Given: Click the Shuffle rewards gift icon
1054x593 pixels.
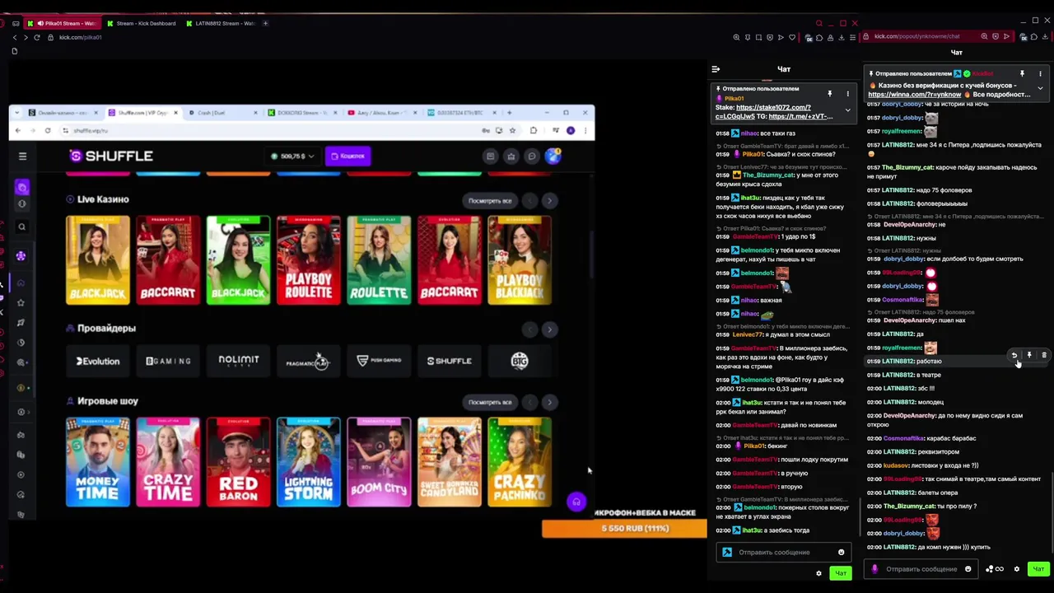Looking at the screenshot, I should [511, 156].
